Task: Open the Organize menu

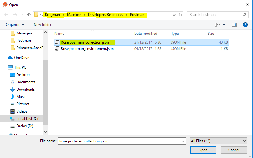Action: [x=15, y=25]
